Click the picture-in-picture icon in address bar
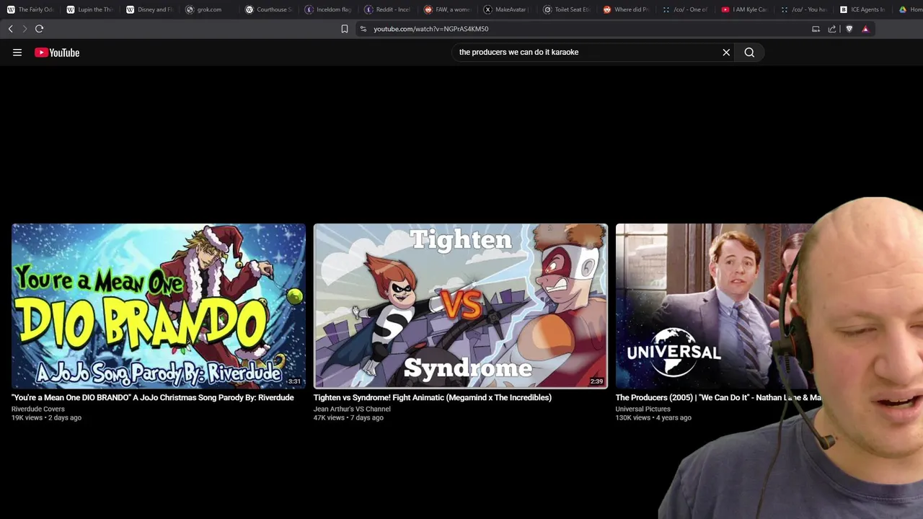923x519 pixels. 816,29
